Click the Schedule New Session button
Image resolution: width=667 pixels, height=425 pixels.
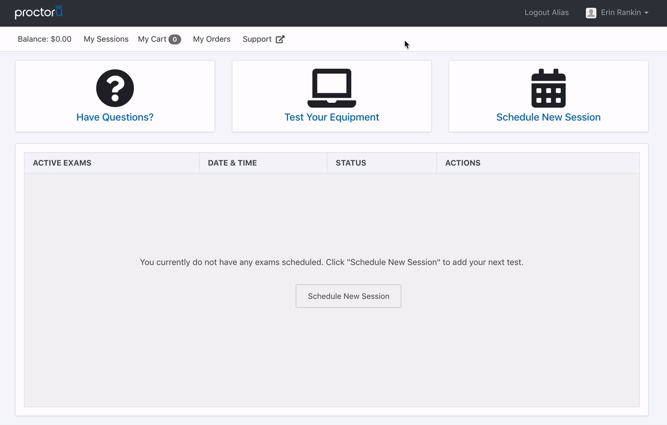pos(349,296)
